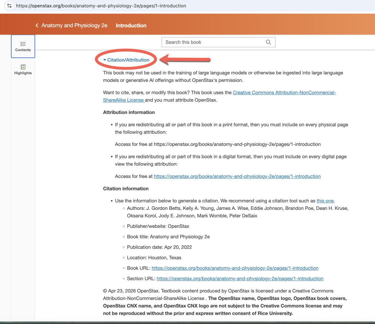The image size is (375, 324).
Task: Click the browser address bar URL
Action: pyautogui.click(x=101, y=6)
